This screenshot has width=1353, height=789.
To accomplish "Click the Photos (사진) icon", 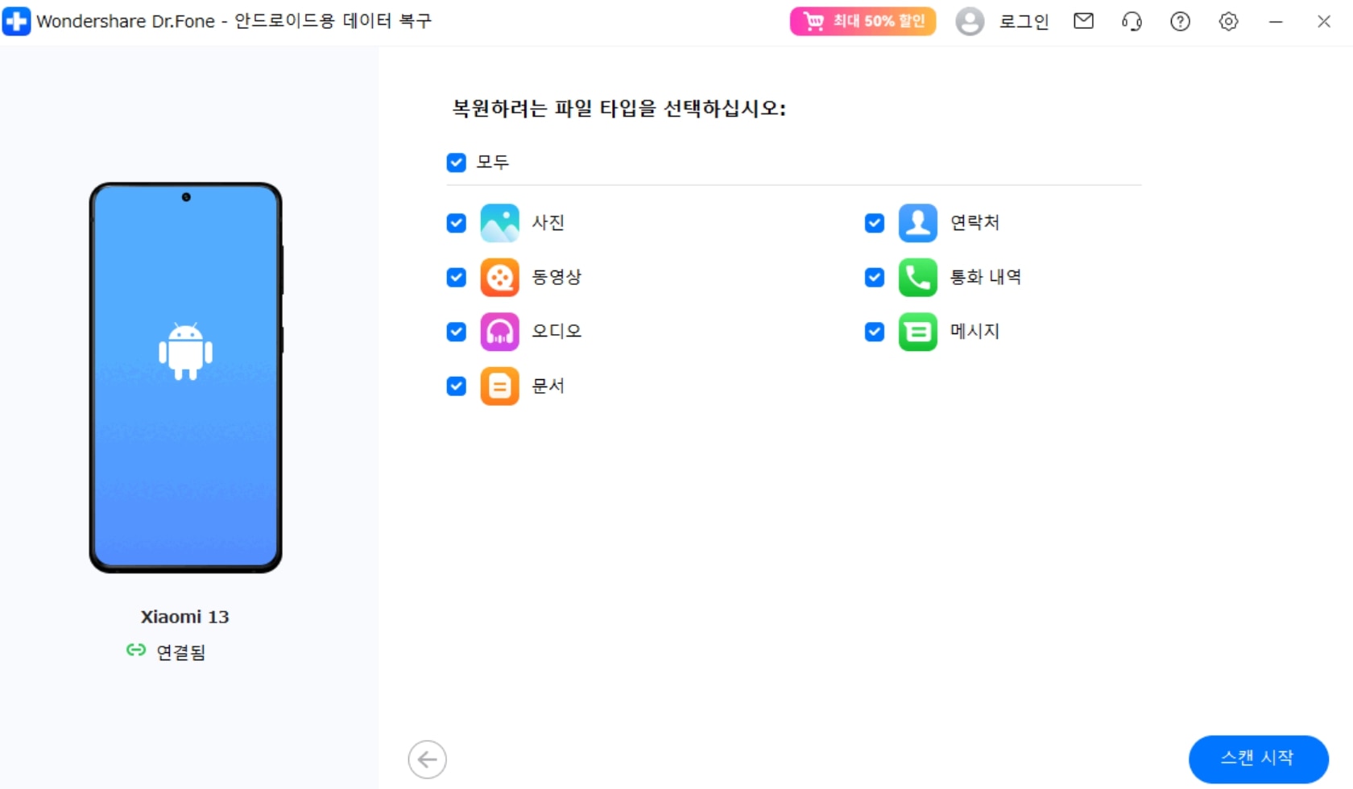I will tap(499, 223).
